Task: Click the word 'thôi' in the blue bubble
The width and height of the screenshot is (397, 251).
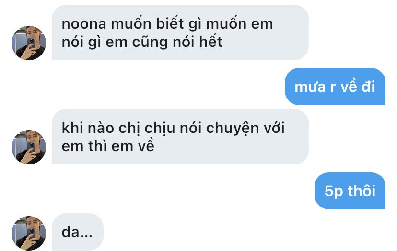Action: tap(362, 190)
